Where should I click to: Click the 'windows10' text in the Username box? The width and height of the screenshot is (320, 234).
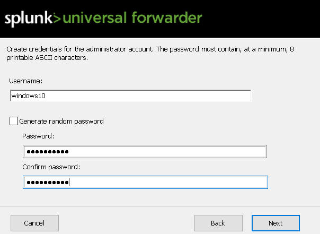[x=33, y=96]
